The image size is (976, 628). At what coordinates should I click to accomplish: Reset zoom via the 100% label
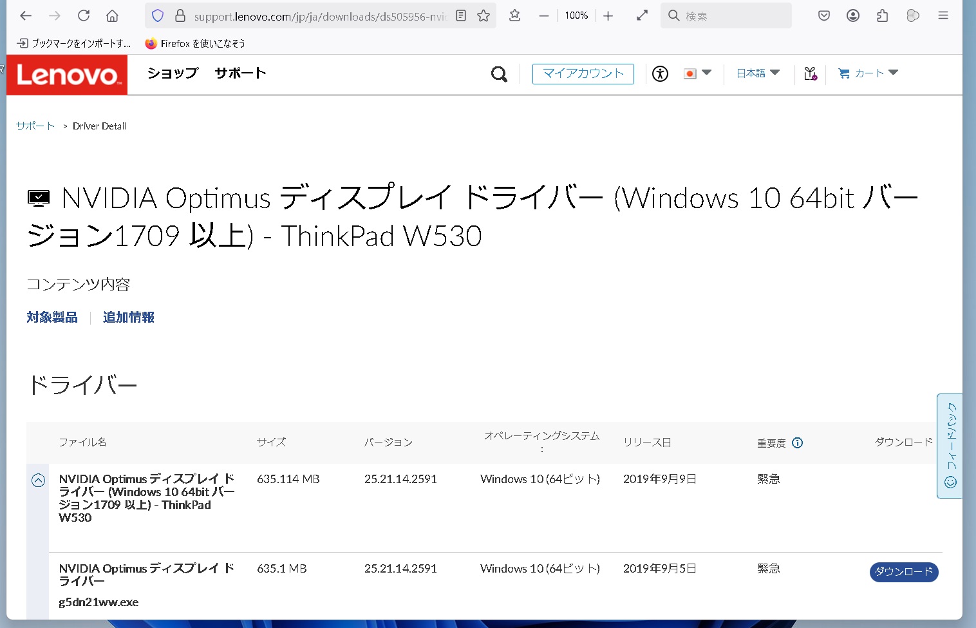(576, 15)
